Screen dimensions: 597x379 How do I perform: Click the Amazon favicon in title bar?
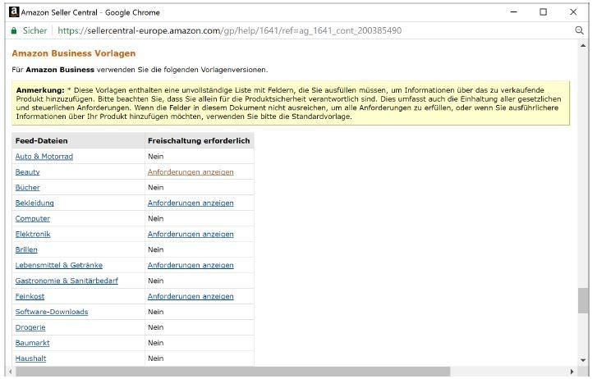[x=14, y=11]
